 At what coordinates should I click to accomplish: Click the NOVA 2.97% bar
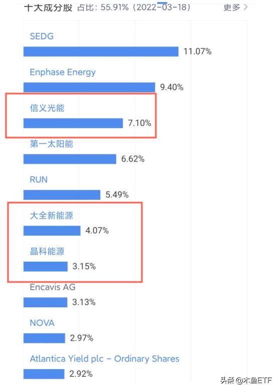point(44,338)
